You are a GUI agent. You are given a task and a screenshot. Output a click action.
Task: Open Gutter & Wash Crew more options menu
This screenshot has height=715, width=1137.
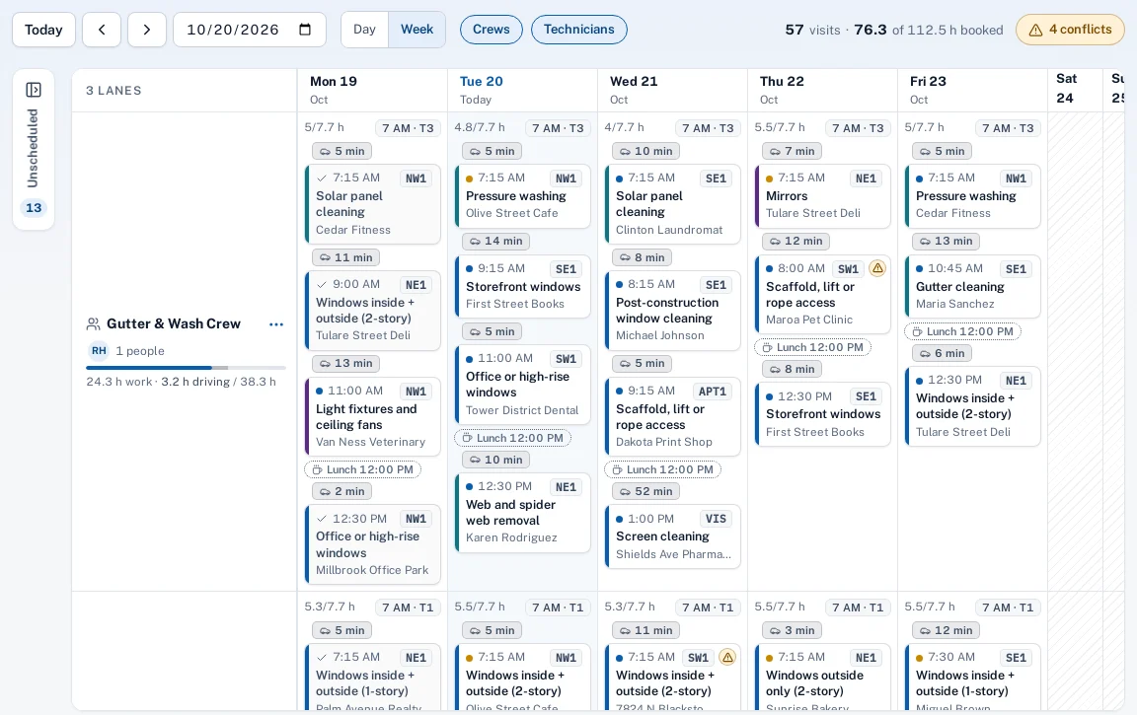(276, 324)
